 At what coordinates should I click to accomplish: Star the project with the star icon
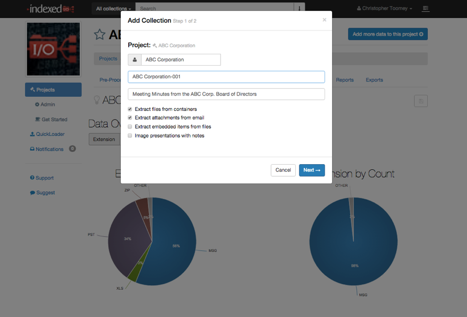(x=100, y=35)
